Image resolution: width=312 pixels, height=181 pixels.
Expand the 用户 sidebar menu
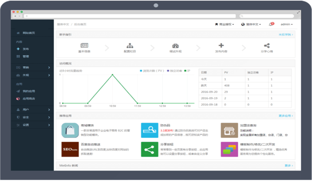(32, 109)
